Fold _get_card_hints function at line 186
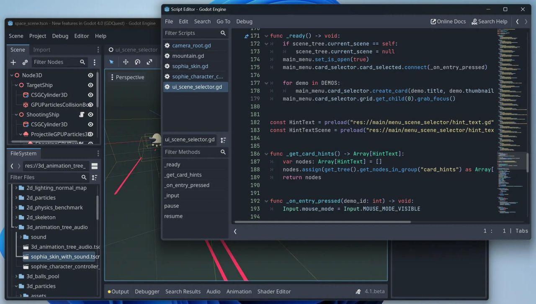 [266, 154]
